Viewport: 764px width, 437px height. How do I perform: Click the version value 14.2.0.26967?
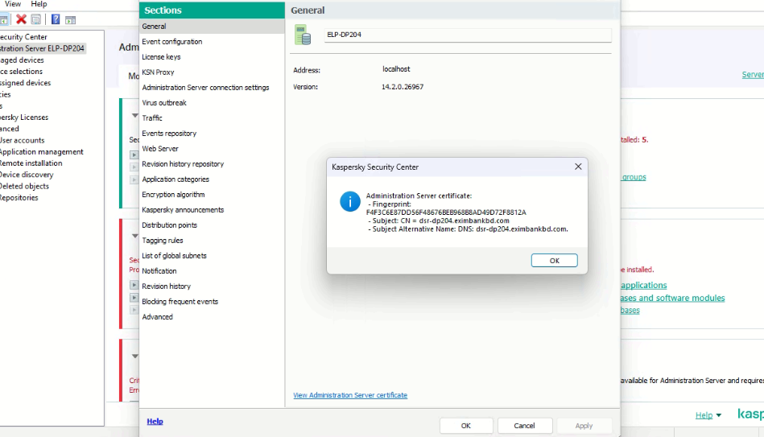coord(403,87)
